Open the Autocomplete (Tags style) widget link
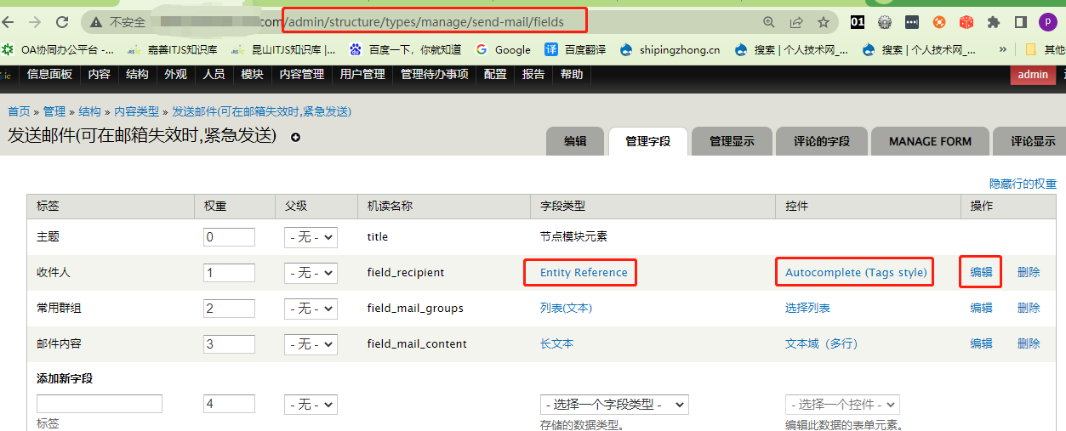Viewport: 1066px width, 431px height. 856,273
